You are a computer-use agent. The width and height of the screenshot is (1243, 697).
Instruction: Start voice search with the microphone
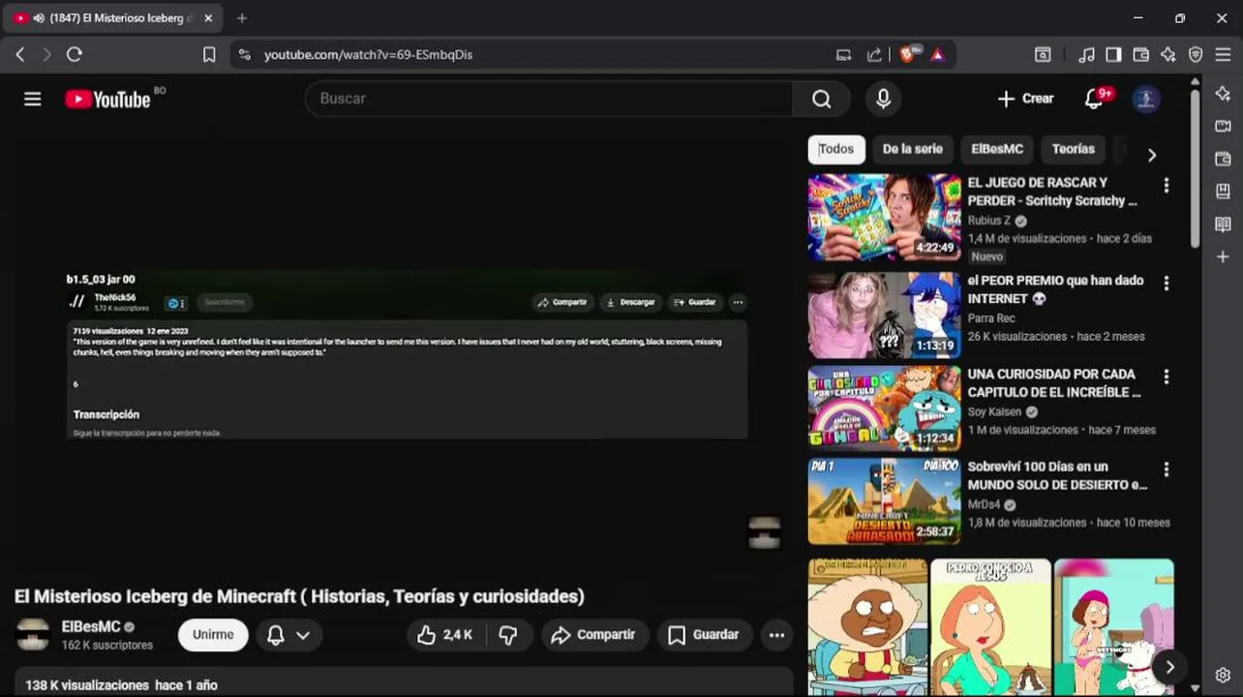tap(883, 99)
